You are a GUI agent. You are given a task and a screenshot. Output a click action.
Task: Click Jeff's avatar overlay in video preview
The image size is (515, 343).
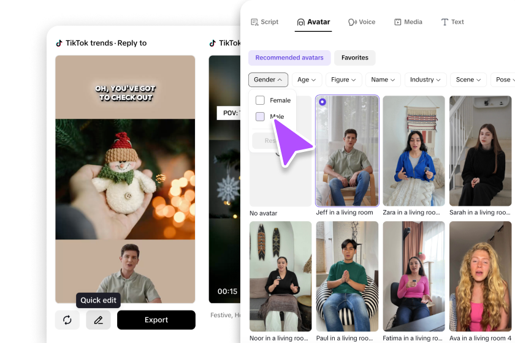coord(128,273)
